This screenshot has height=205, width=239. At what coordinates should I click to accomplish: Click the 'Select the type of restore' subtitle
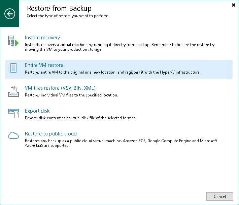(68, 16)
